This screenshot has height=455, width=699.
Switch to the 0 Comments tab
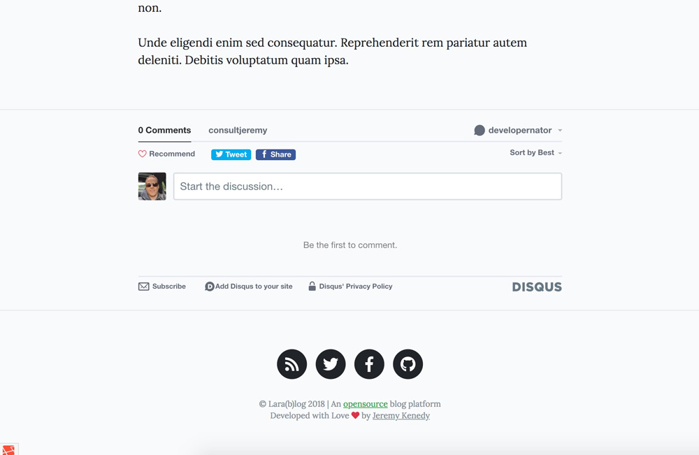pos(164,130)
